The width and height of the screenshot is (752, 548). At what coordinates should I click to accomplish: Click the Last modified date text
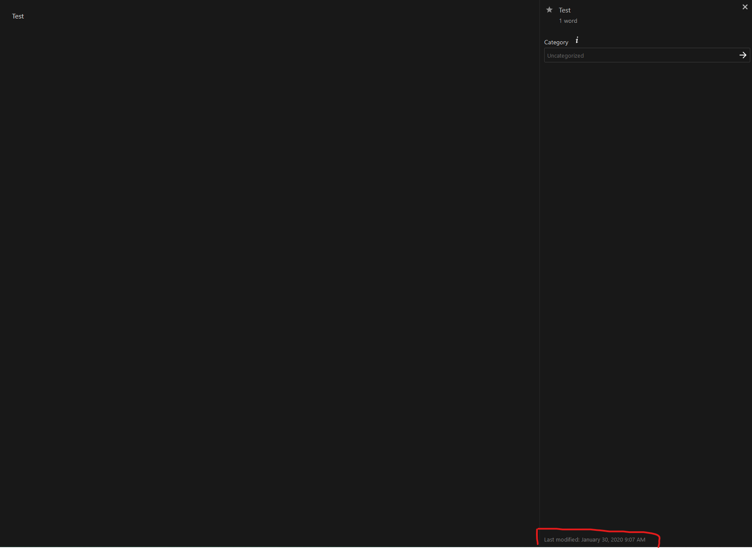pos(595,540)
